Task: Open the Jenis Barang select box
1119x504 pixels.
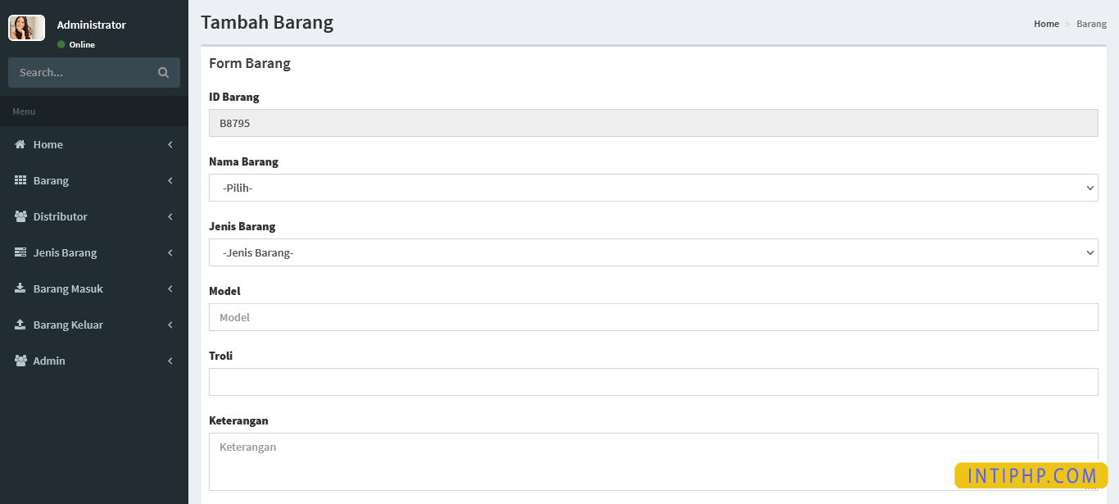Action: (653, 252)
